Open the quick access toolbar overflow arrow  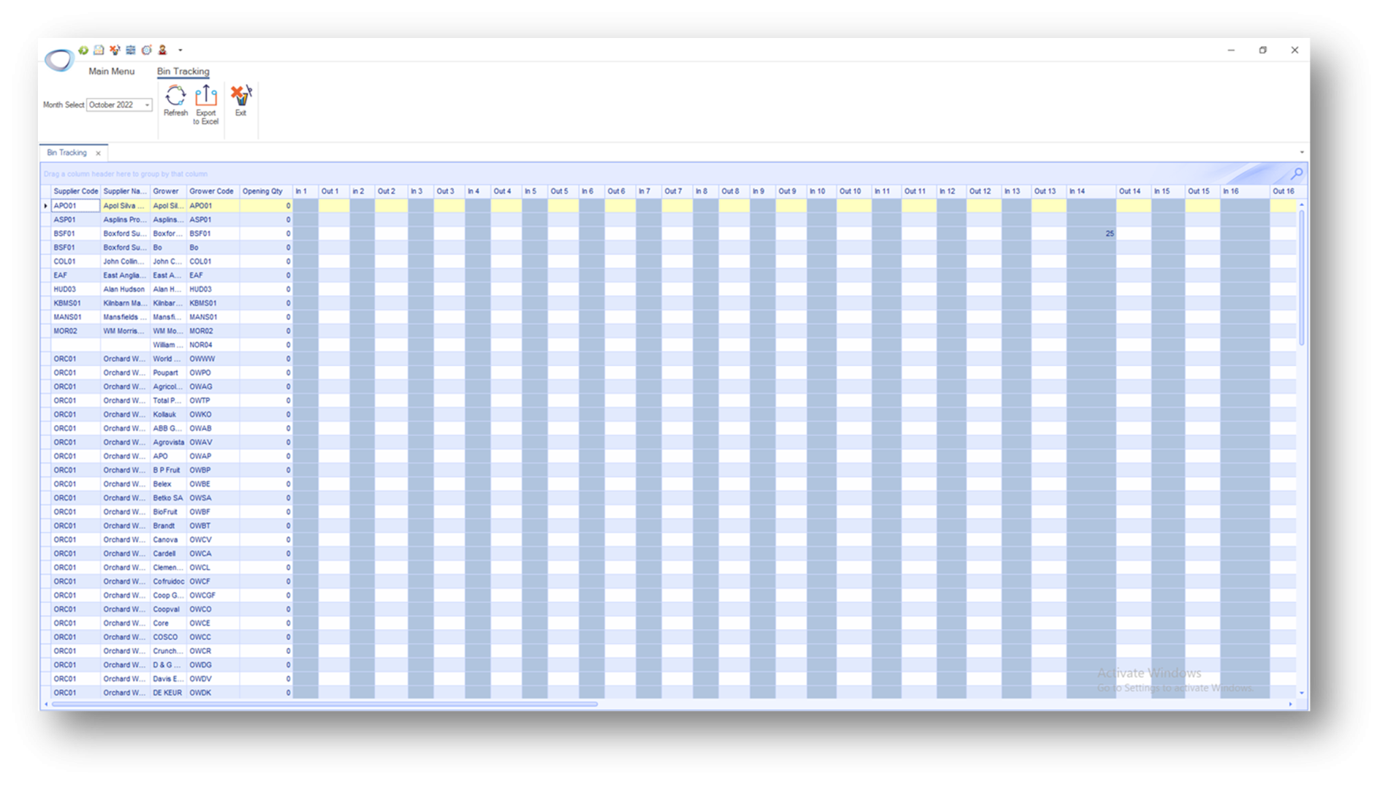click(180, 50)
